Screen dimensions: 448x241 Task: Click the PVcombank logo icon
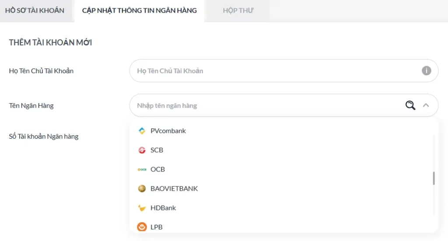pos(142,131)
